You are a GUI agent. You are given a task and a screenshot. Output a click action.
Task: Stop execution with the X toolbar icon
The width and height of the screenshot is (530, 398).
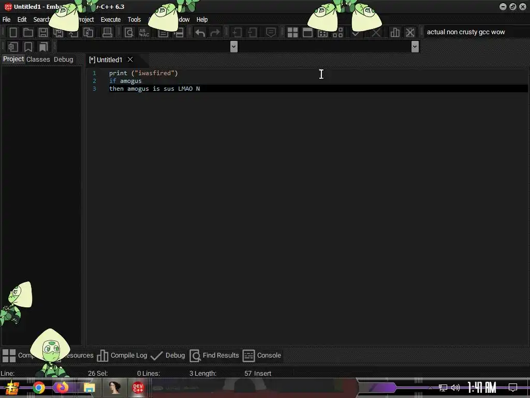[x=376, y=33]
